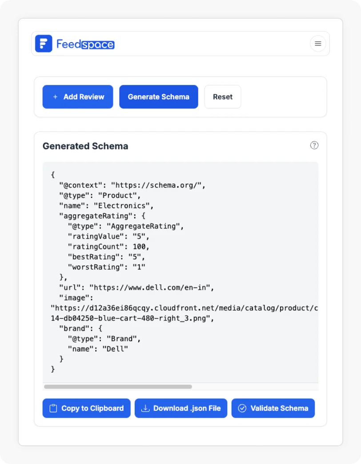Image resolution: width=361 pixels, height=464 pixels.
Task: Validate the generated schema
Action: pyautogui.click(x=273, y=408)
